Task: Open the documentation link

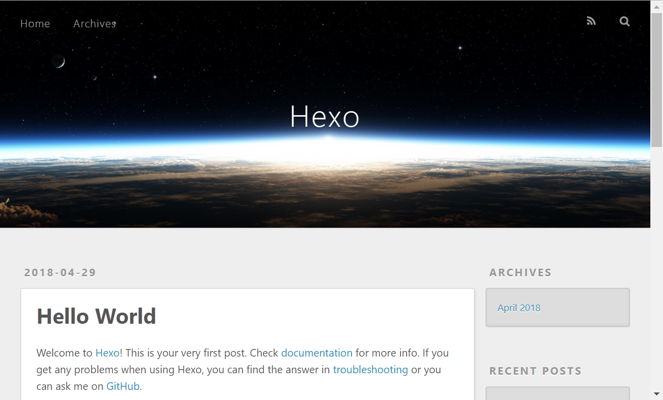Action: pos(317,353)
